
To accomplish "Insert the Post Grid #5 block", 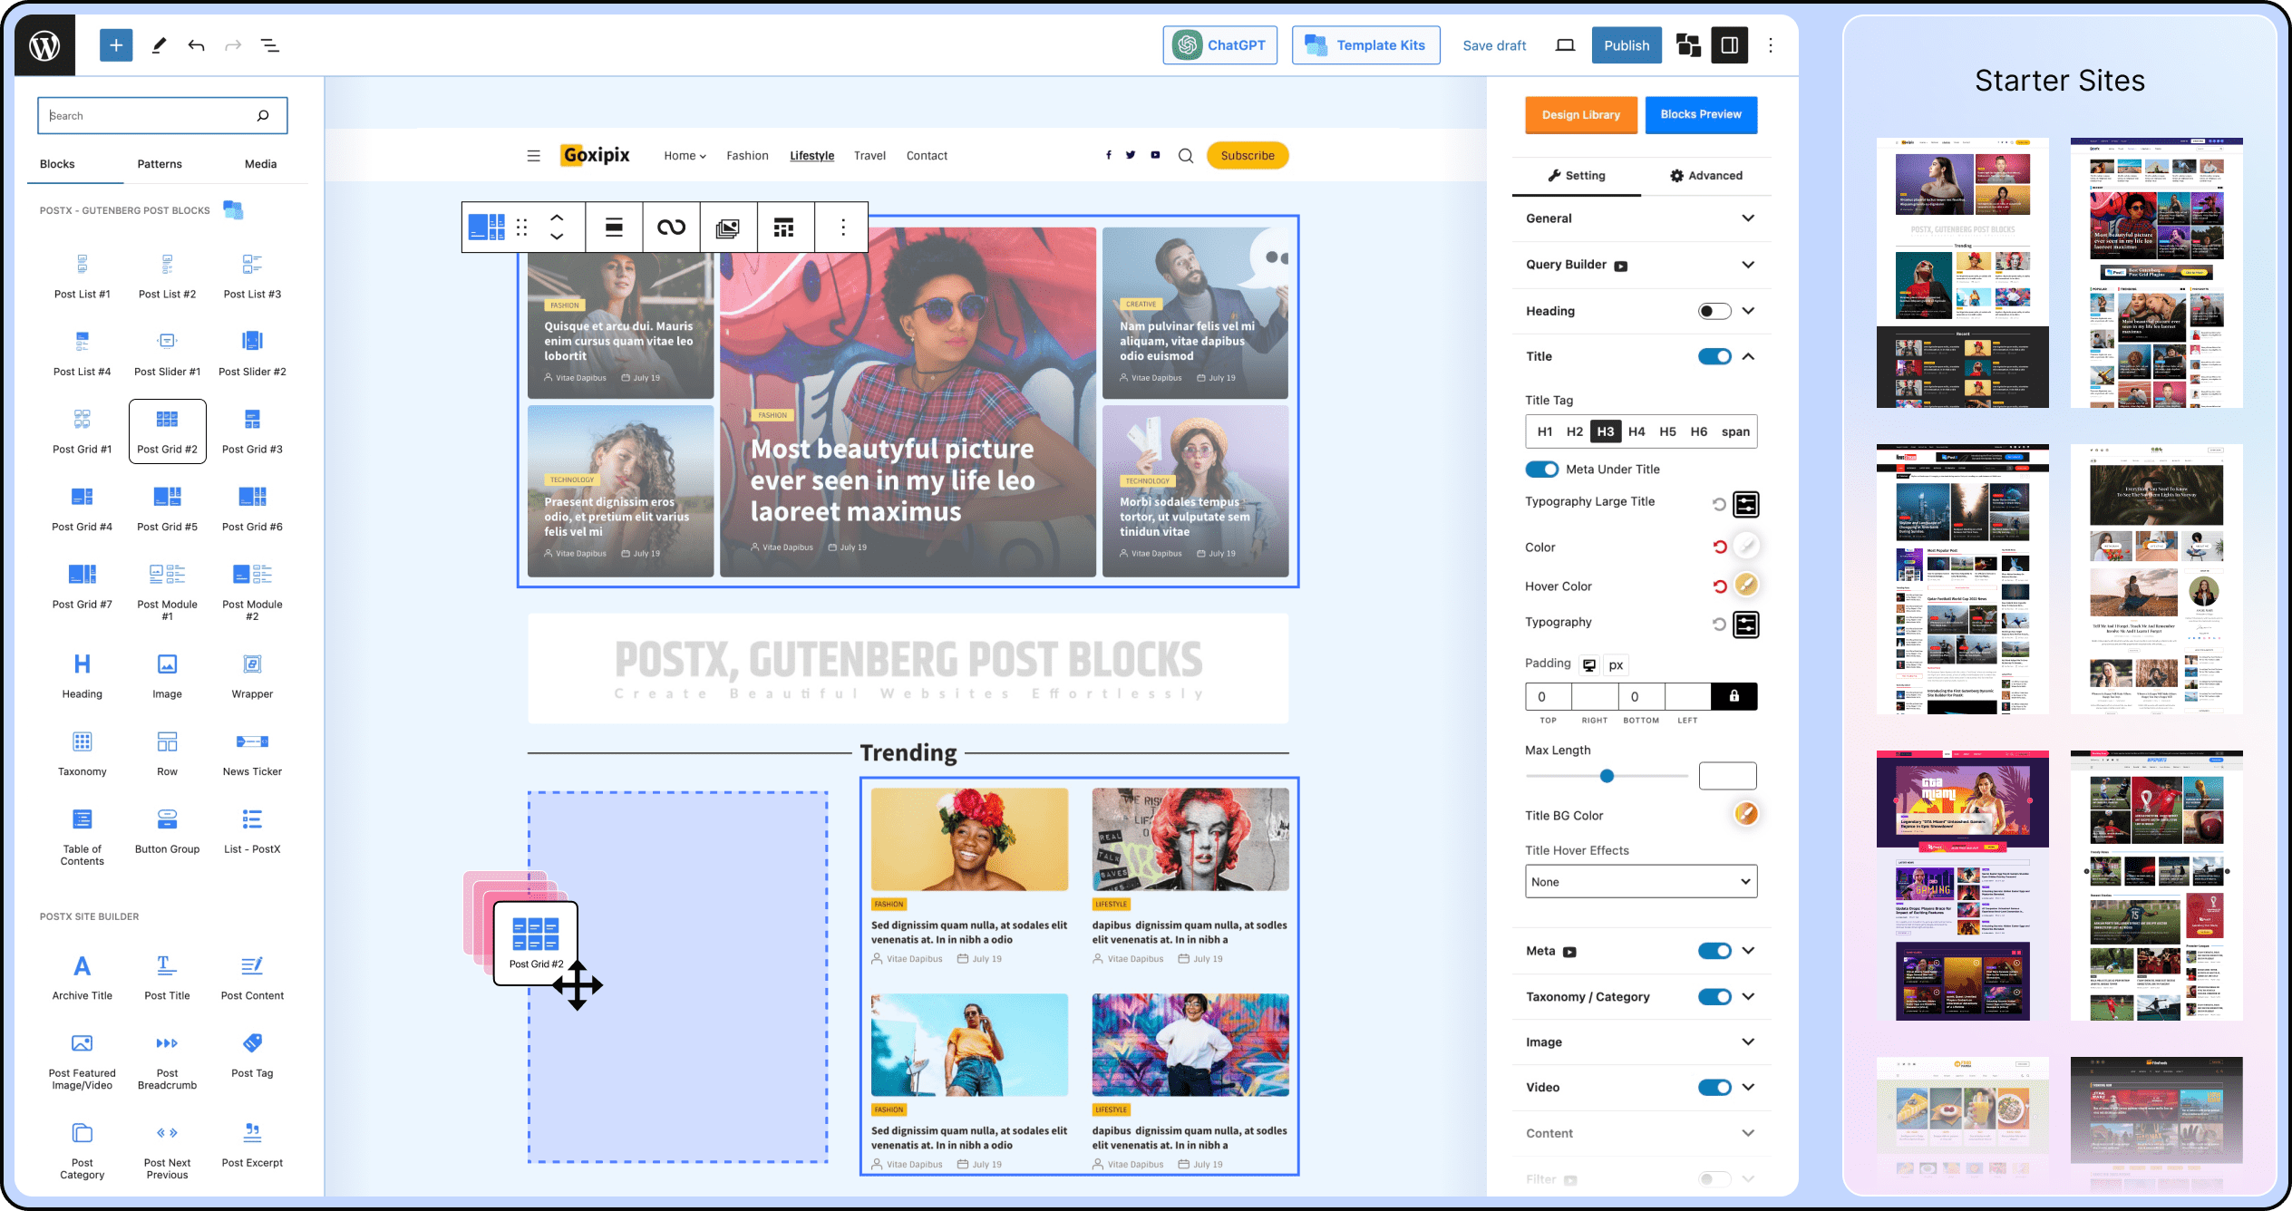I will [x=167, y=509].
